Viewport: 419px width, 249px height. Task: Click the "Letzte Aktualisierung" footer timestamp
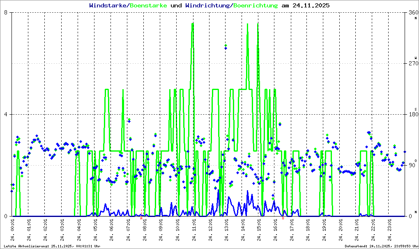click(x=51, y=246)
